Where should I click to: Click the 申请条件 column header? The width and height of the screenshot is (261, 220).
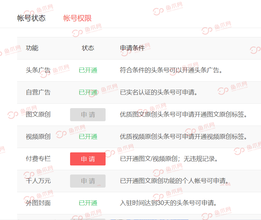click(132, 48)
